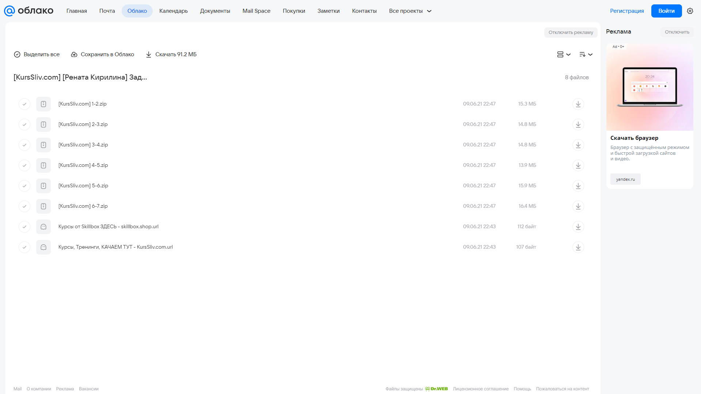The height and width of the screenshot is (394, 701).
Task: Open the browser ad thumbnail image
Action: tap(649, 87)
